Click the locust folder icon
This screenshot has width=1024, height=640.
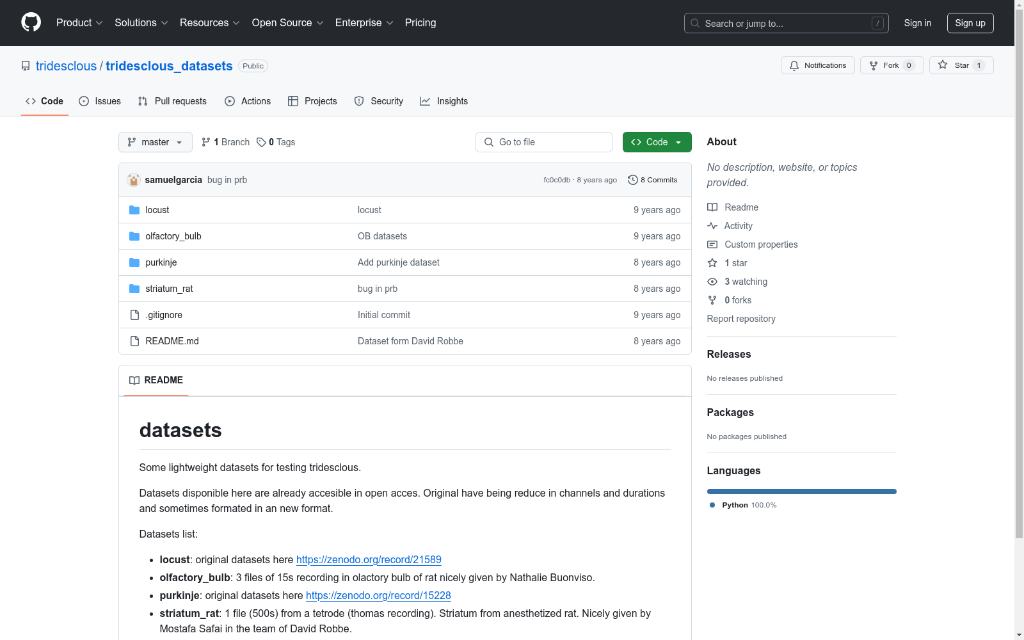click(x=134, y=210)
